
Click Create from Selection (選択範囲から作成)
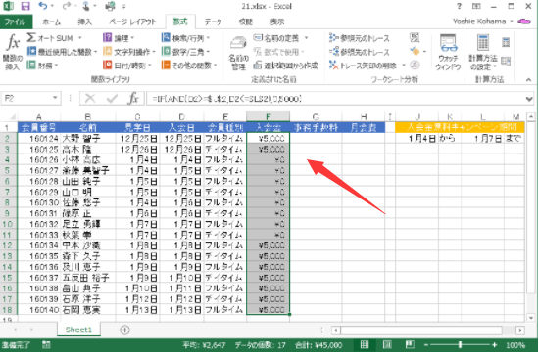[285, 66]
